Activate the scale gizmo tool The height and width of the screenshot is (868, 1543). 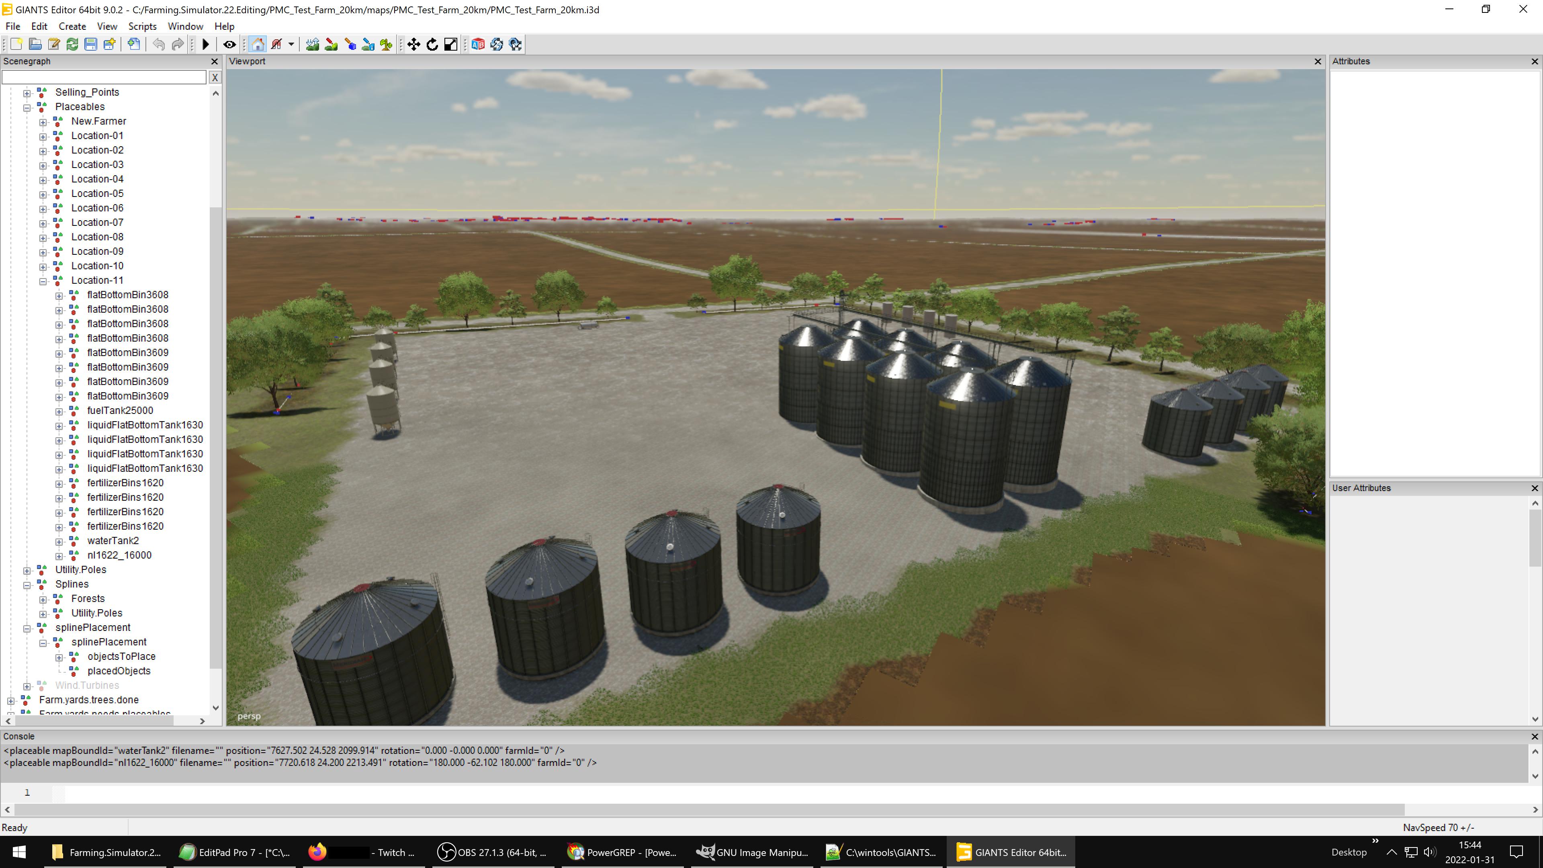pyautogui.click(x=450, y=44)
